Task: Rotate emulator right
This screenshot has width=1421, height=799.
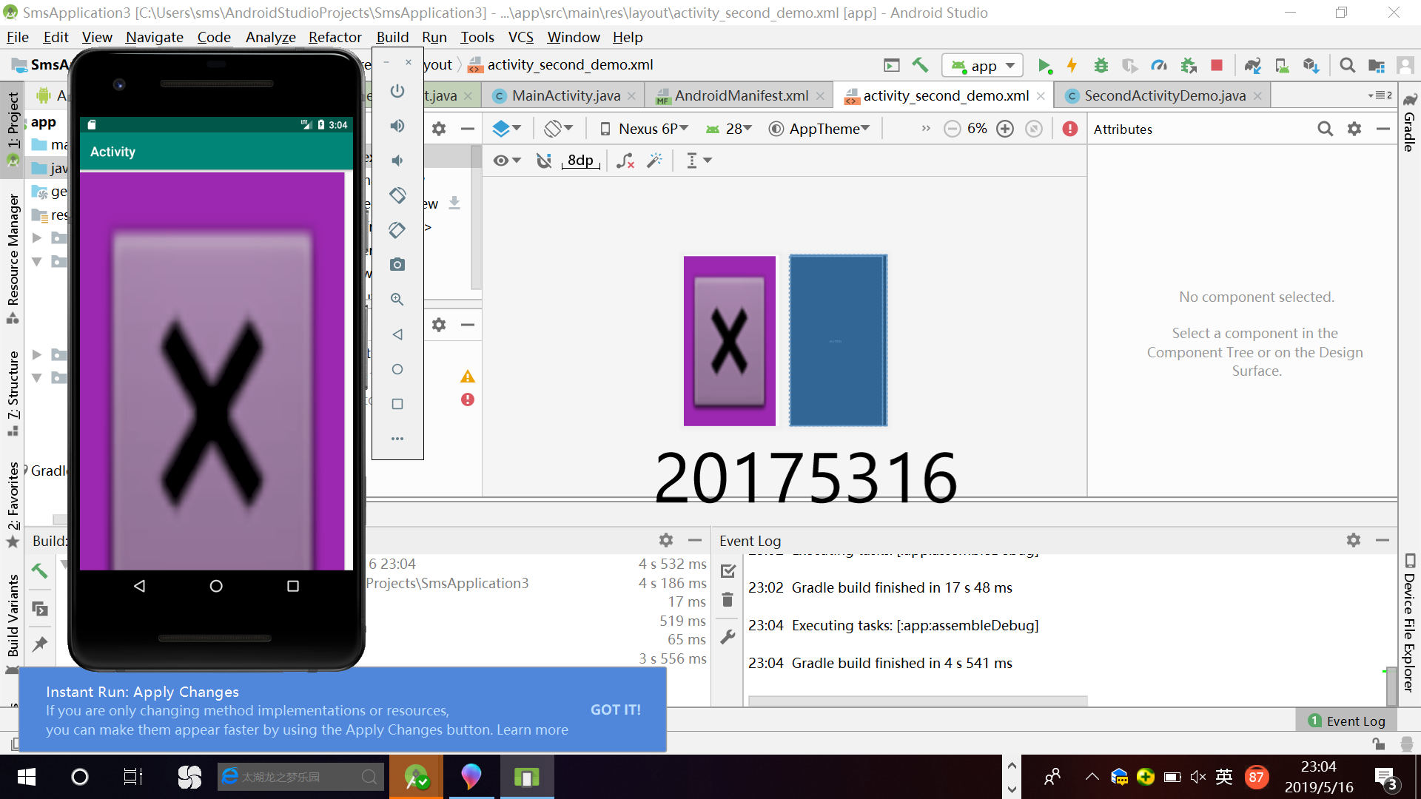Action: tap(397, 230)
